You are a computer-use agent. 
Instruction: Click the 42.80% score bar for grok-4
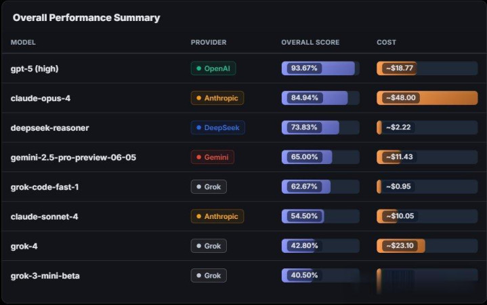click(x=320, y=245)
